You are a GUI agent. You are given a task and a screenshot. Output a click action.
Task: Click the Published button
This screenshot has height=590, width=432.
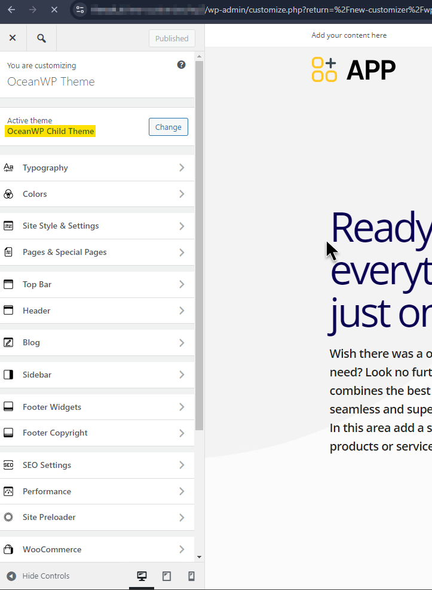click(171, 38)
